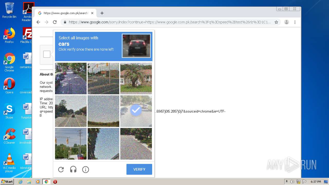Open a new Chrome tab
The width and height of the screenshot is (329, 185).
(x=102, y=13)
